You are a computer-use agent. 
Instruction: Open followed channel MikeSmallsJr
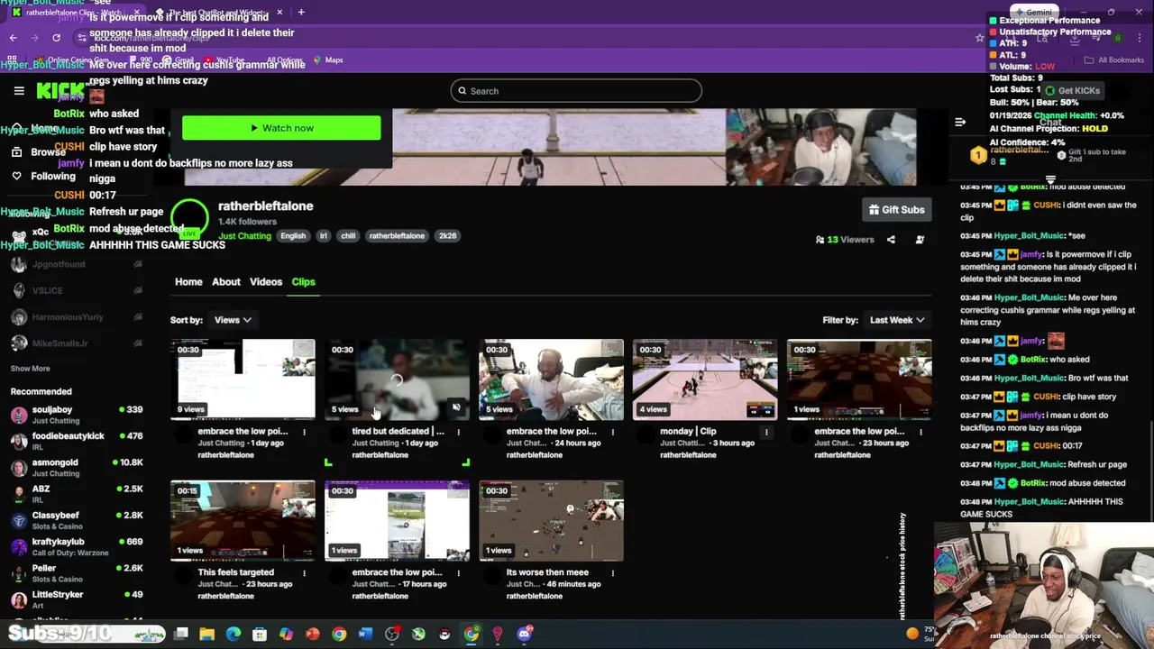tap(77, 343)
